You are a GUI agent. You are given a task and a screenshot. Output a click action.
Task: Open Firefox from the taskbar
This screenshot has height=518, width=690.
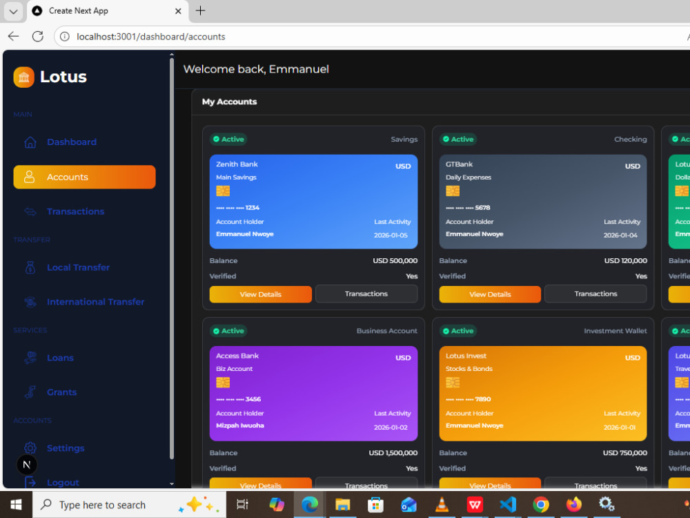coord(574,504)
